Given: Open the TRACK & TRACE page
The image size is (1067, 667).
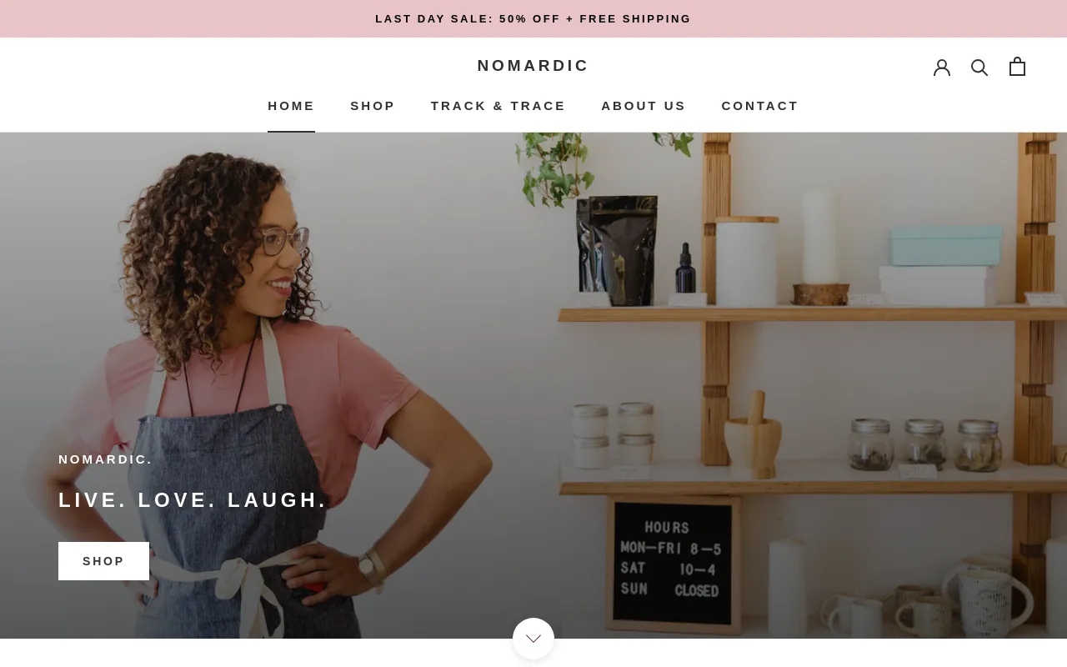Looking at the screenshot, I should 498,106.
